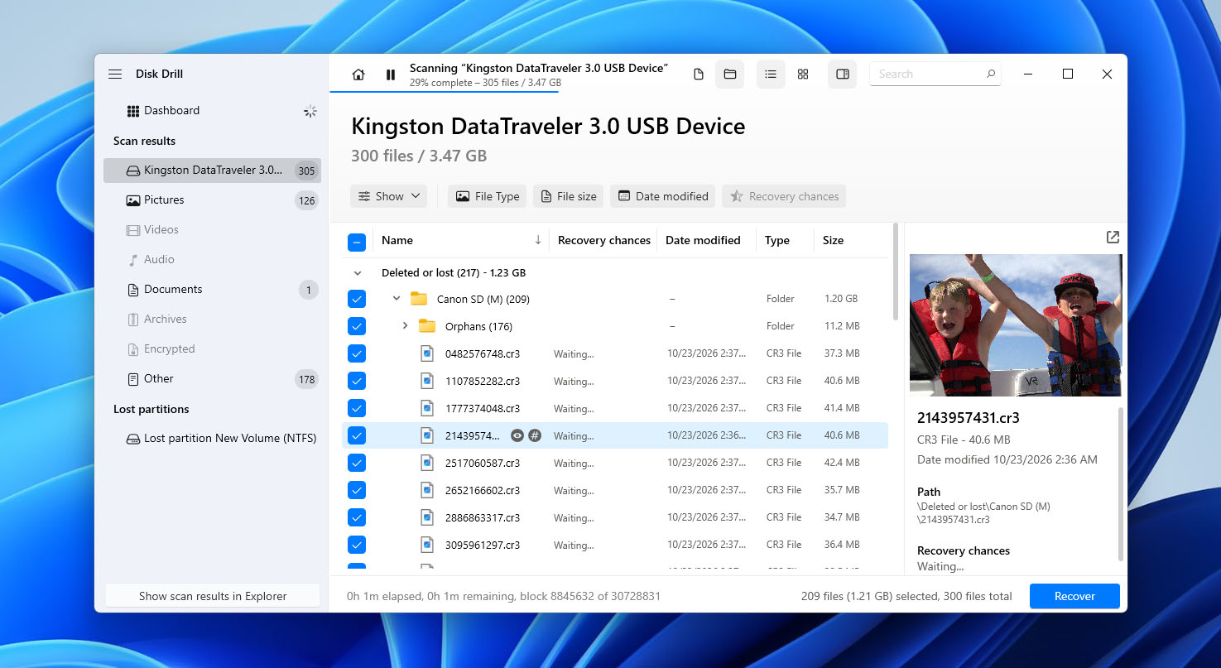
Task: Collapse the Canon SD (M) folder
Action: pos(397,298)
